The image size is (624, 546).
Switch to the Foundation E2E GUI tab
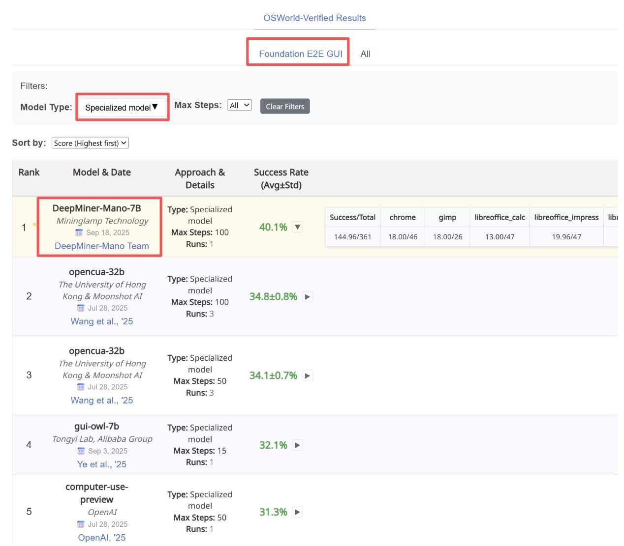(300, 54)
